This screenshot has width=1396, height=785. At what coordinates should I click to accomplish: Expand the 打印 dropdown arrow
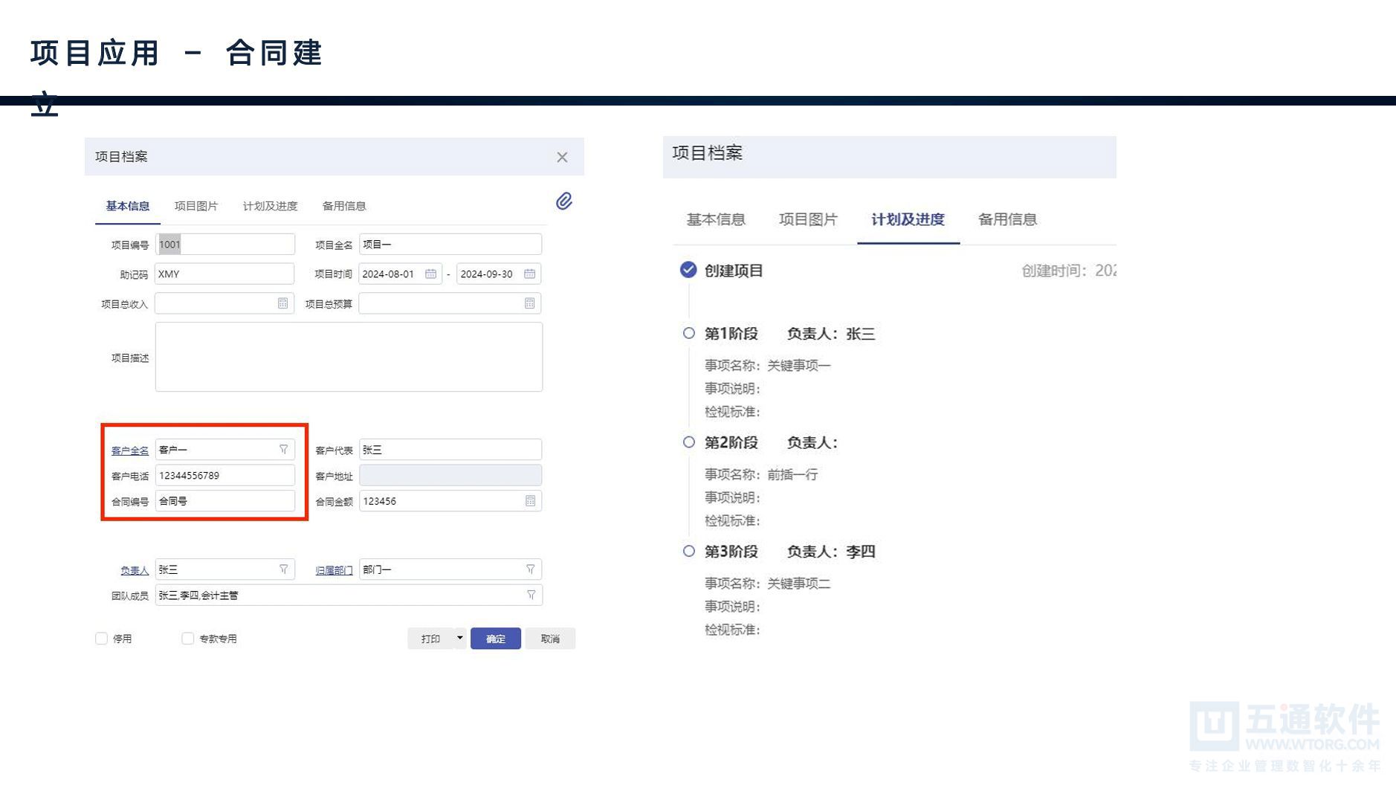(460, 638)
